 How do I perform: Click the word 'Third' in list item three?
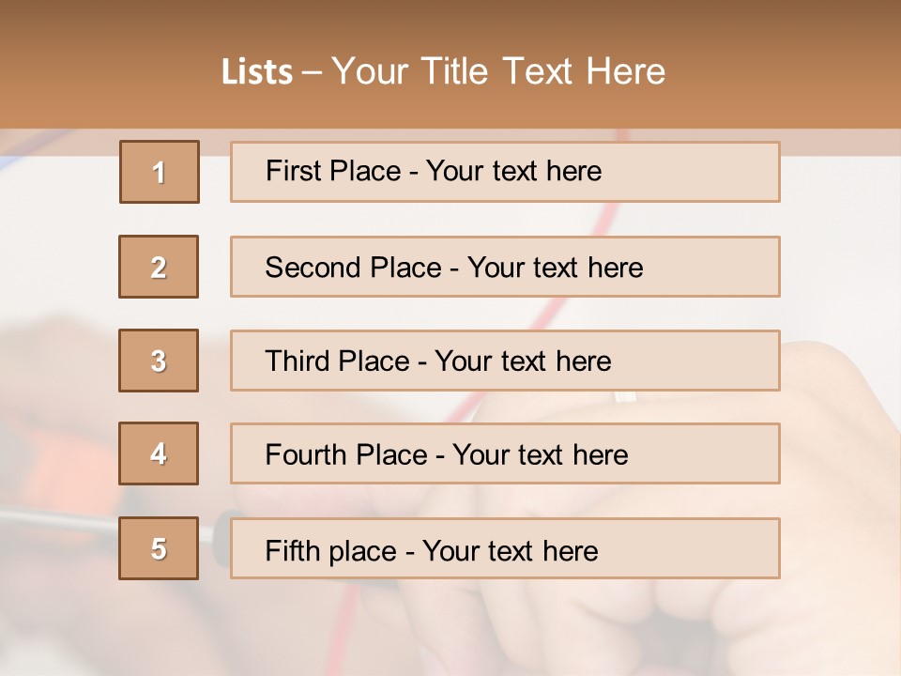pos(297,361)
